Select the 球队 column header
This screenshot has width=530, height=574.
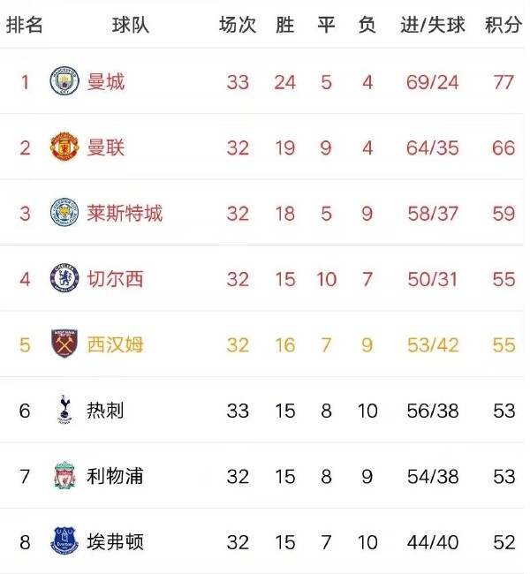pos(131,26)
